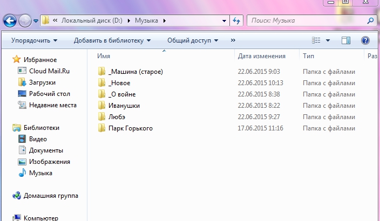The width and height of the screenshot is (380, 221).
Task: Click the refresh icon beside address bar
Action: tap(236, 21)
